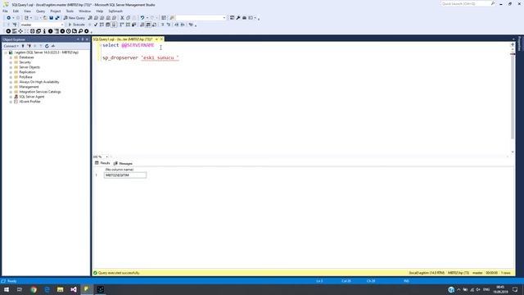Collapse the server root node
524x295 pixels.
pos(6,52)
